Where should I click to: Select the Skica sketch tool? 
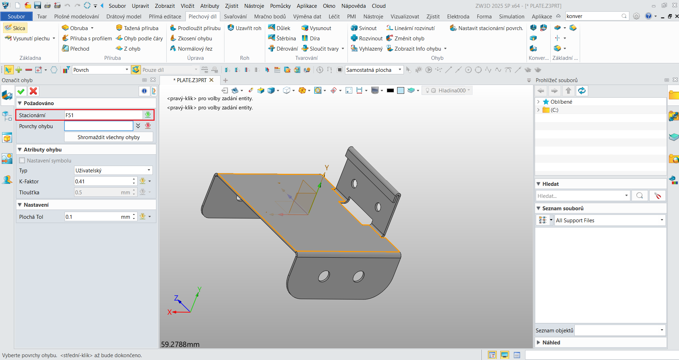(15, 28)
